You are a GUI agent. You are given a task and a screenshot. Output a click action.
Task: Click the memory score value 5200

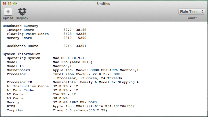[82, 38]
